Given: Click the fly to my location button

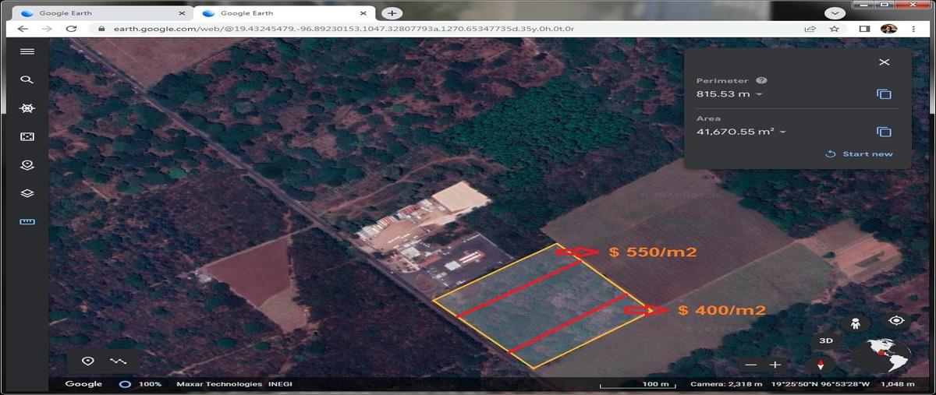Looking at the screenshot, I should [896, 320].
